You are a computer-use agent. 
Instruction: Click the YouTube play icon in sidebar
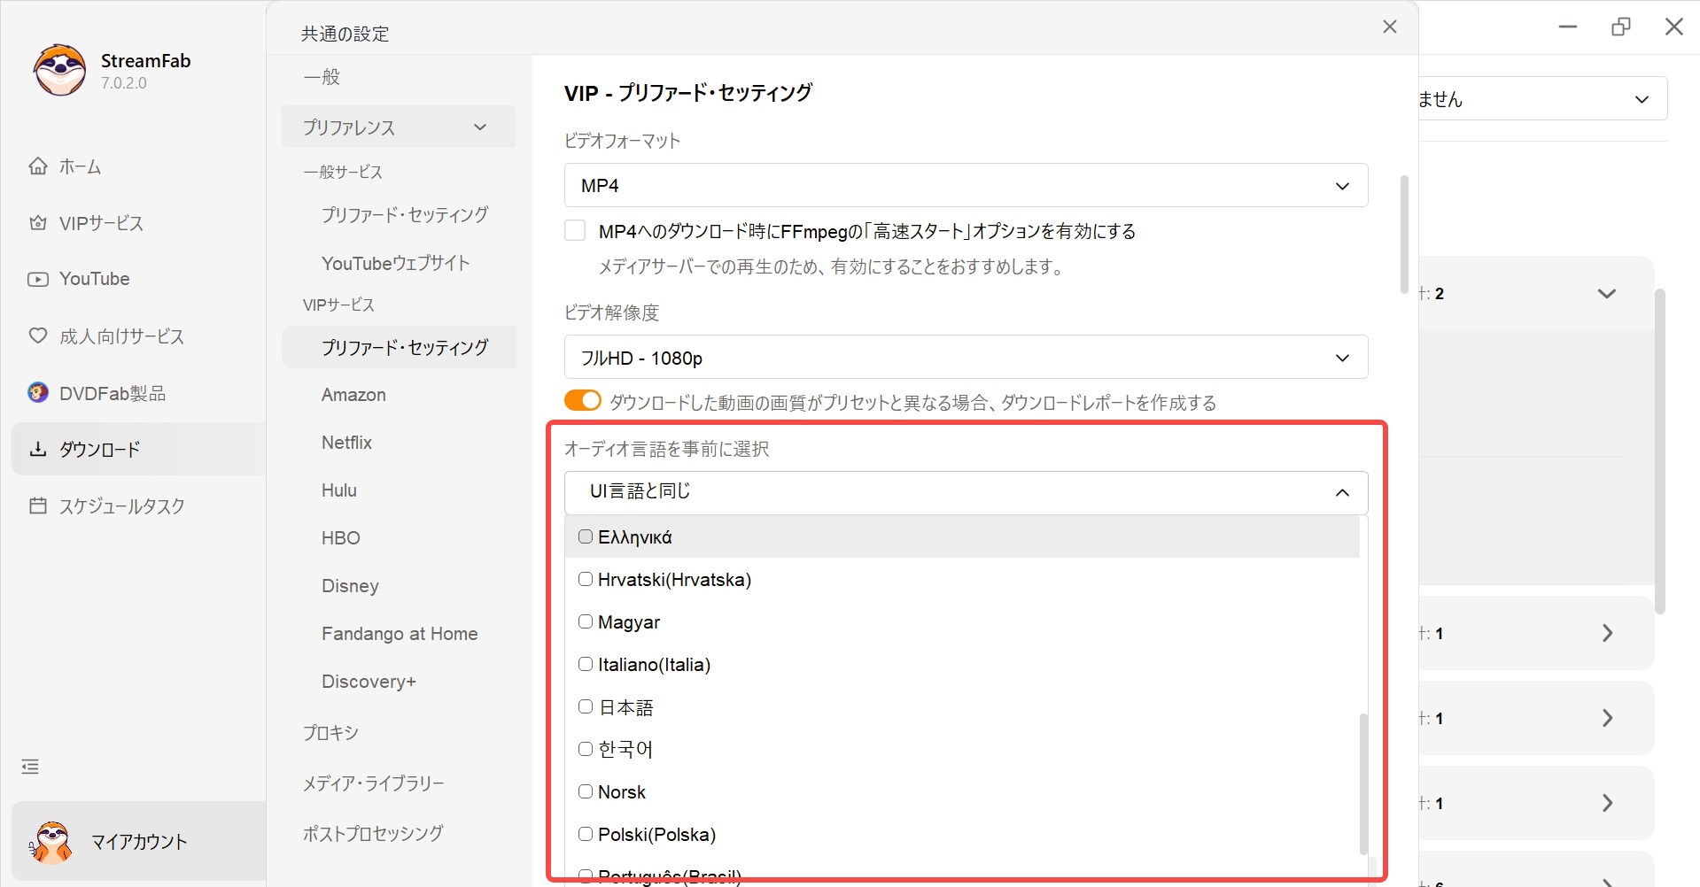click(x=38, y=279)
